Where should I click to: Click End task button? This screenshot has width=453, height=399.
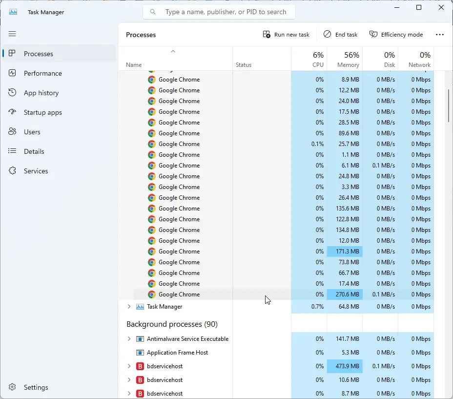click(x=340, y=35)
